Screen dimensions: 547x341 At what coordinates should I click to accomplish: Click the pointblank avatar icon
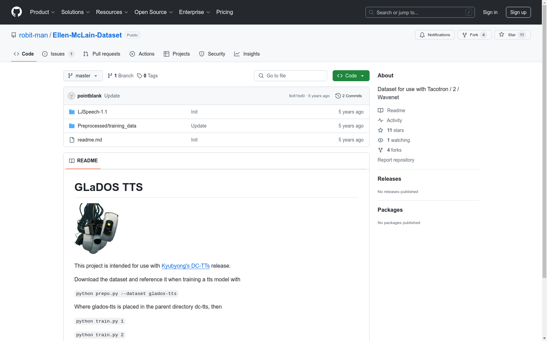coord(71,96)
